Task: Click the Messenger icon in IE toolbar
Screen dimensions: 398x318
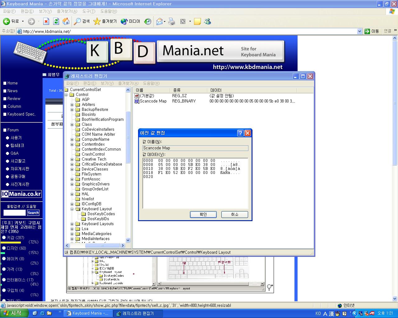Action: tap(207, 21)
